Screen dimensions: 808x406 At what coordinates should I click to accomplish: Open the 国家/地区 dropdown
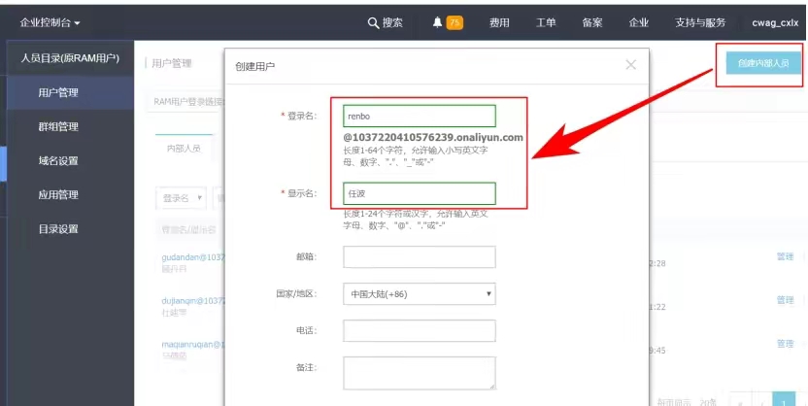pyautogui.click(x=420, y=293)
